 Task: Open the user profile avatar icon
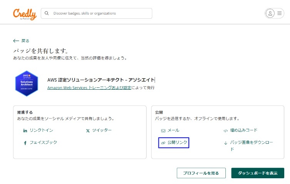270,13
